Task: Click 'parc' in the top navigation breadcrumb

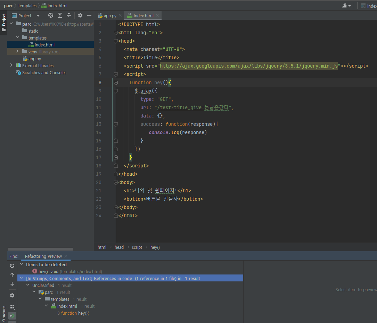Action: tap(8, 6)
